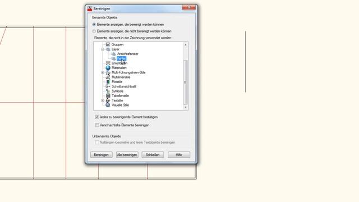The height and width of the screenshot is (202, 359).
Task: Enable 'Verschachtelte Elemente bereinigen' checkbox
Action: click(x=97, y=125)
